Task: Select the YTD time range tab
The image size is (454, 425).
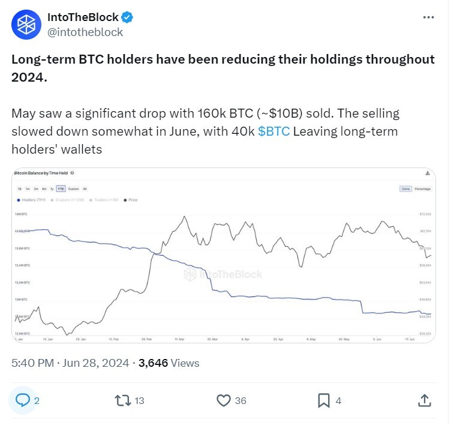Action: (x=61, y=189)
